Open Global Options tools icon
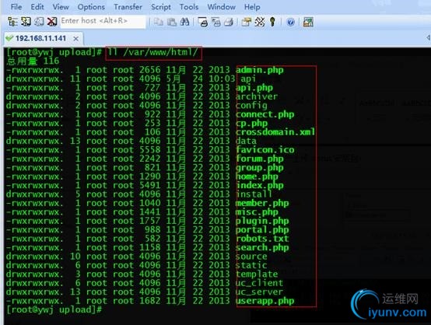This screenshot has width=431, height=325. point(260,22)
